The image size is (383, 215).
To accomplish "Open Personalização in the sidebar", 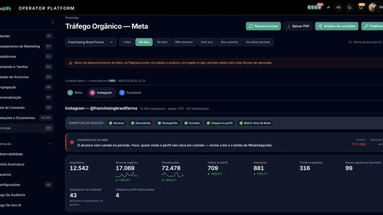I will [x=26, y=98].
